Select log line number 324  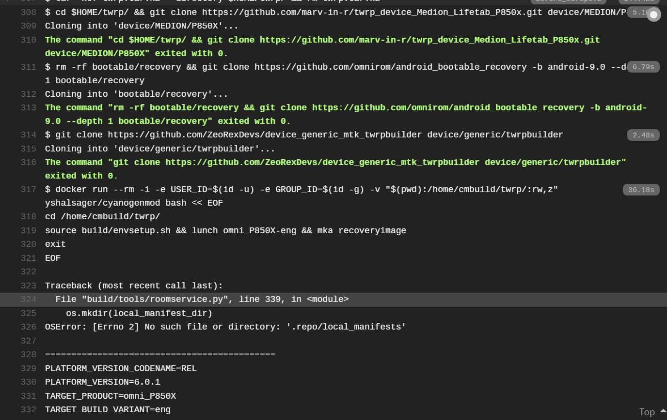click(29, 300)
